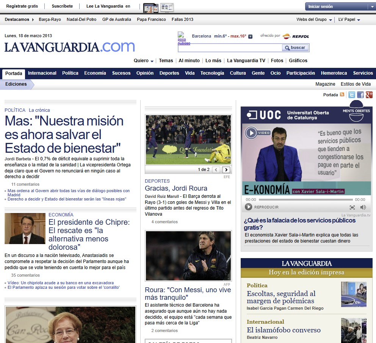Click the buscar search button
The width and height of the screenshot is (376, 343).
pyautogui.click(x=295, y=48)
